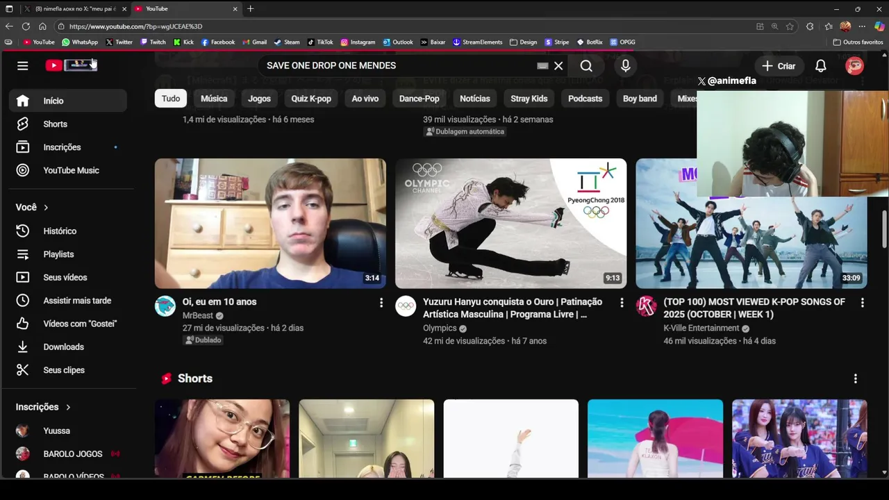Viewport: 889px width, 500px height.
Task: Open YouTube Music in the sidebar
Action: coord(68,170)
